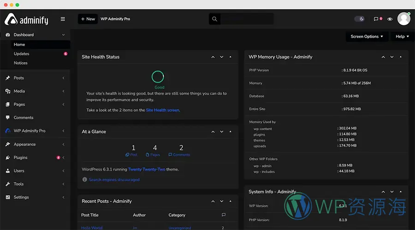
Task: Move Site Health Status widget up
Action: 213,57
